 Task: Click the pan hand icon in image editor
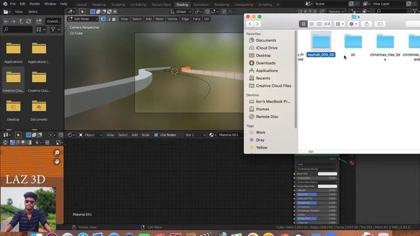pos(57,161)
